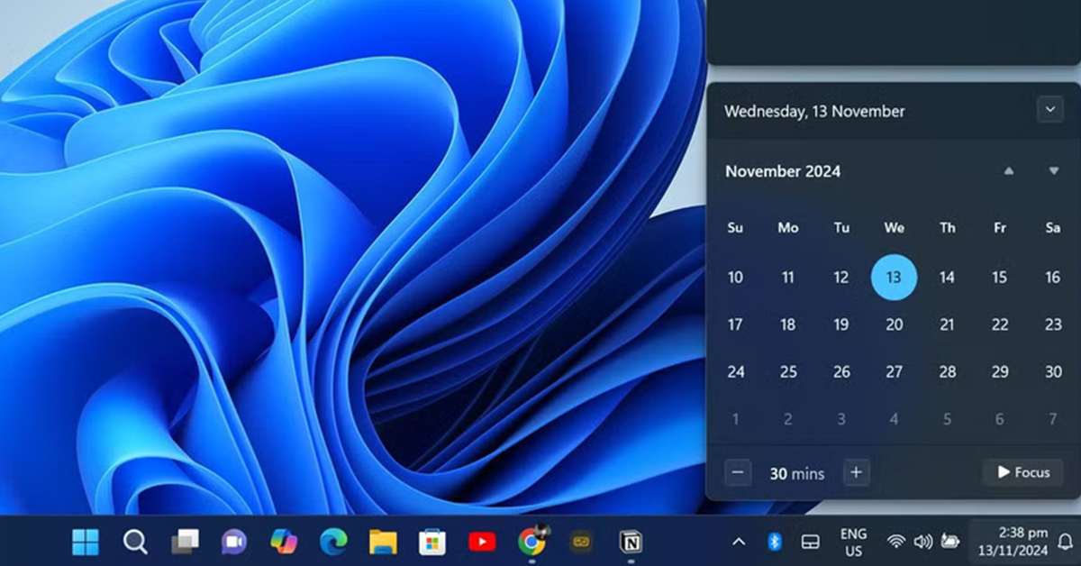Start a Focus session
1081x566 pixels.
1022,472
